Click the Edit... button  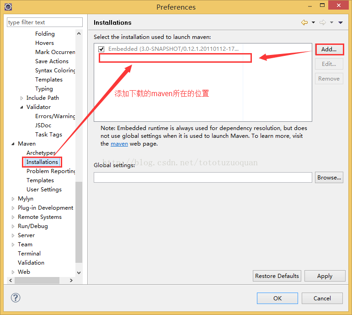[329, 64]
